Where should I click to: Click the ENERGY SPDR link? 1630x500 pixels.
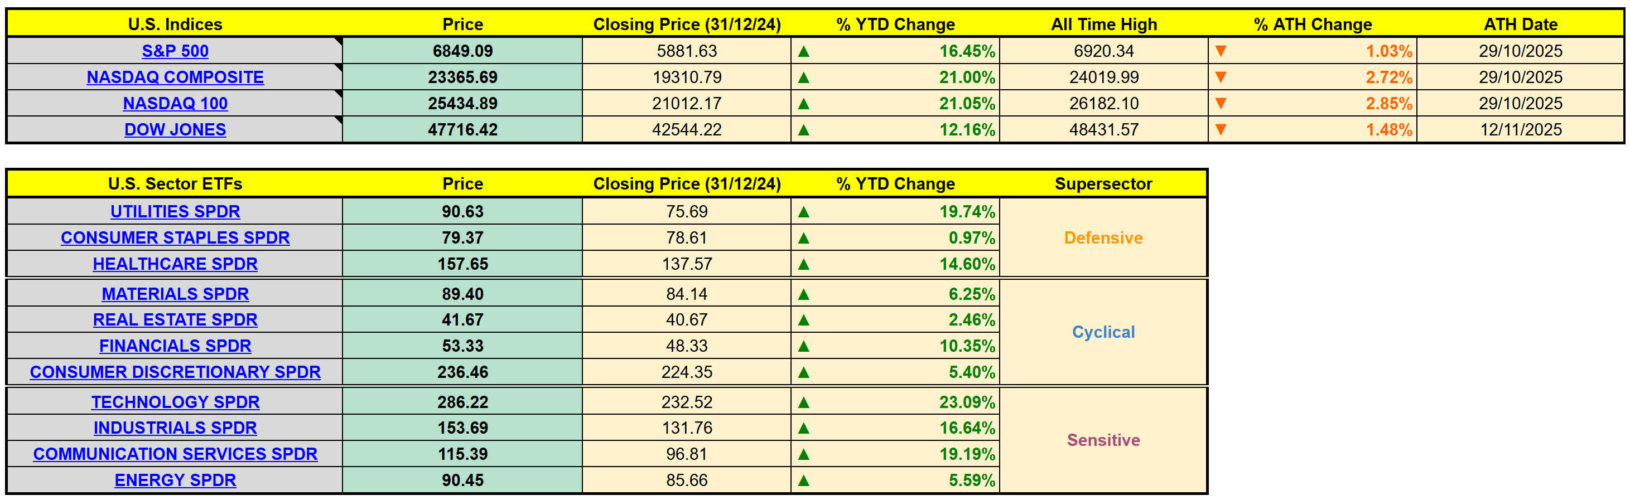click(175, 480)
